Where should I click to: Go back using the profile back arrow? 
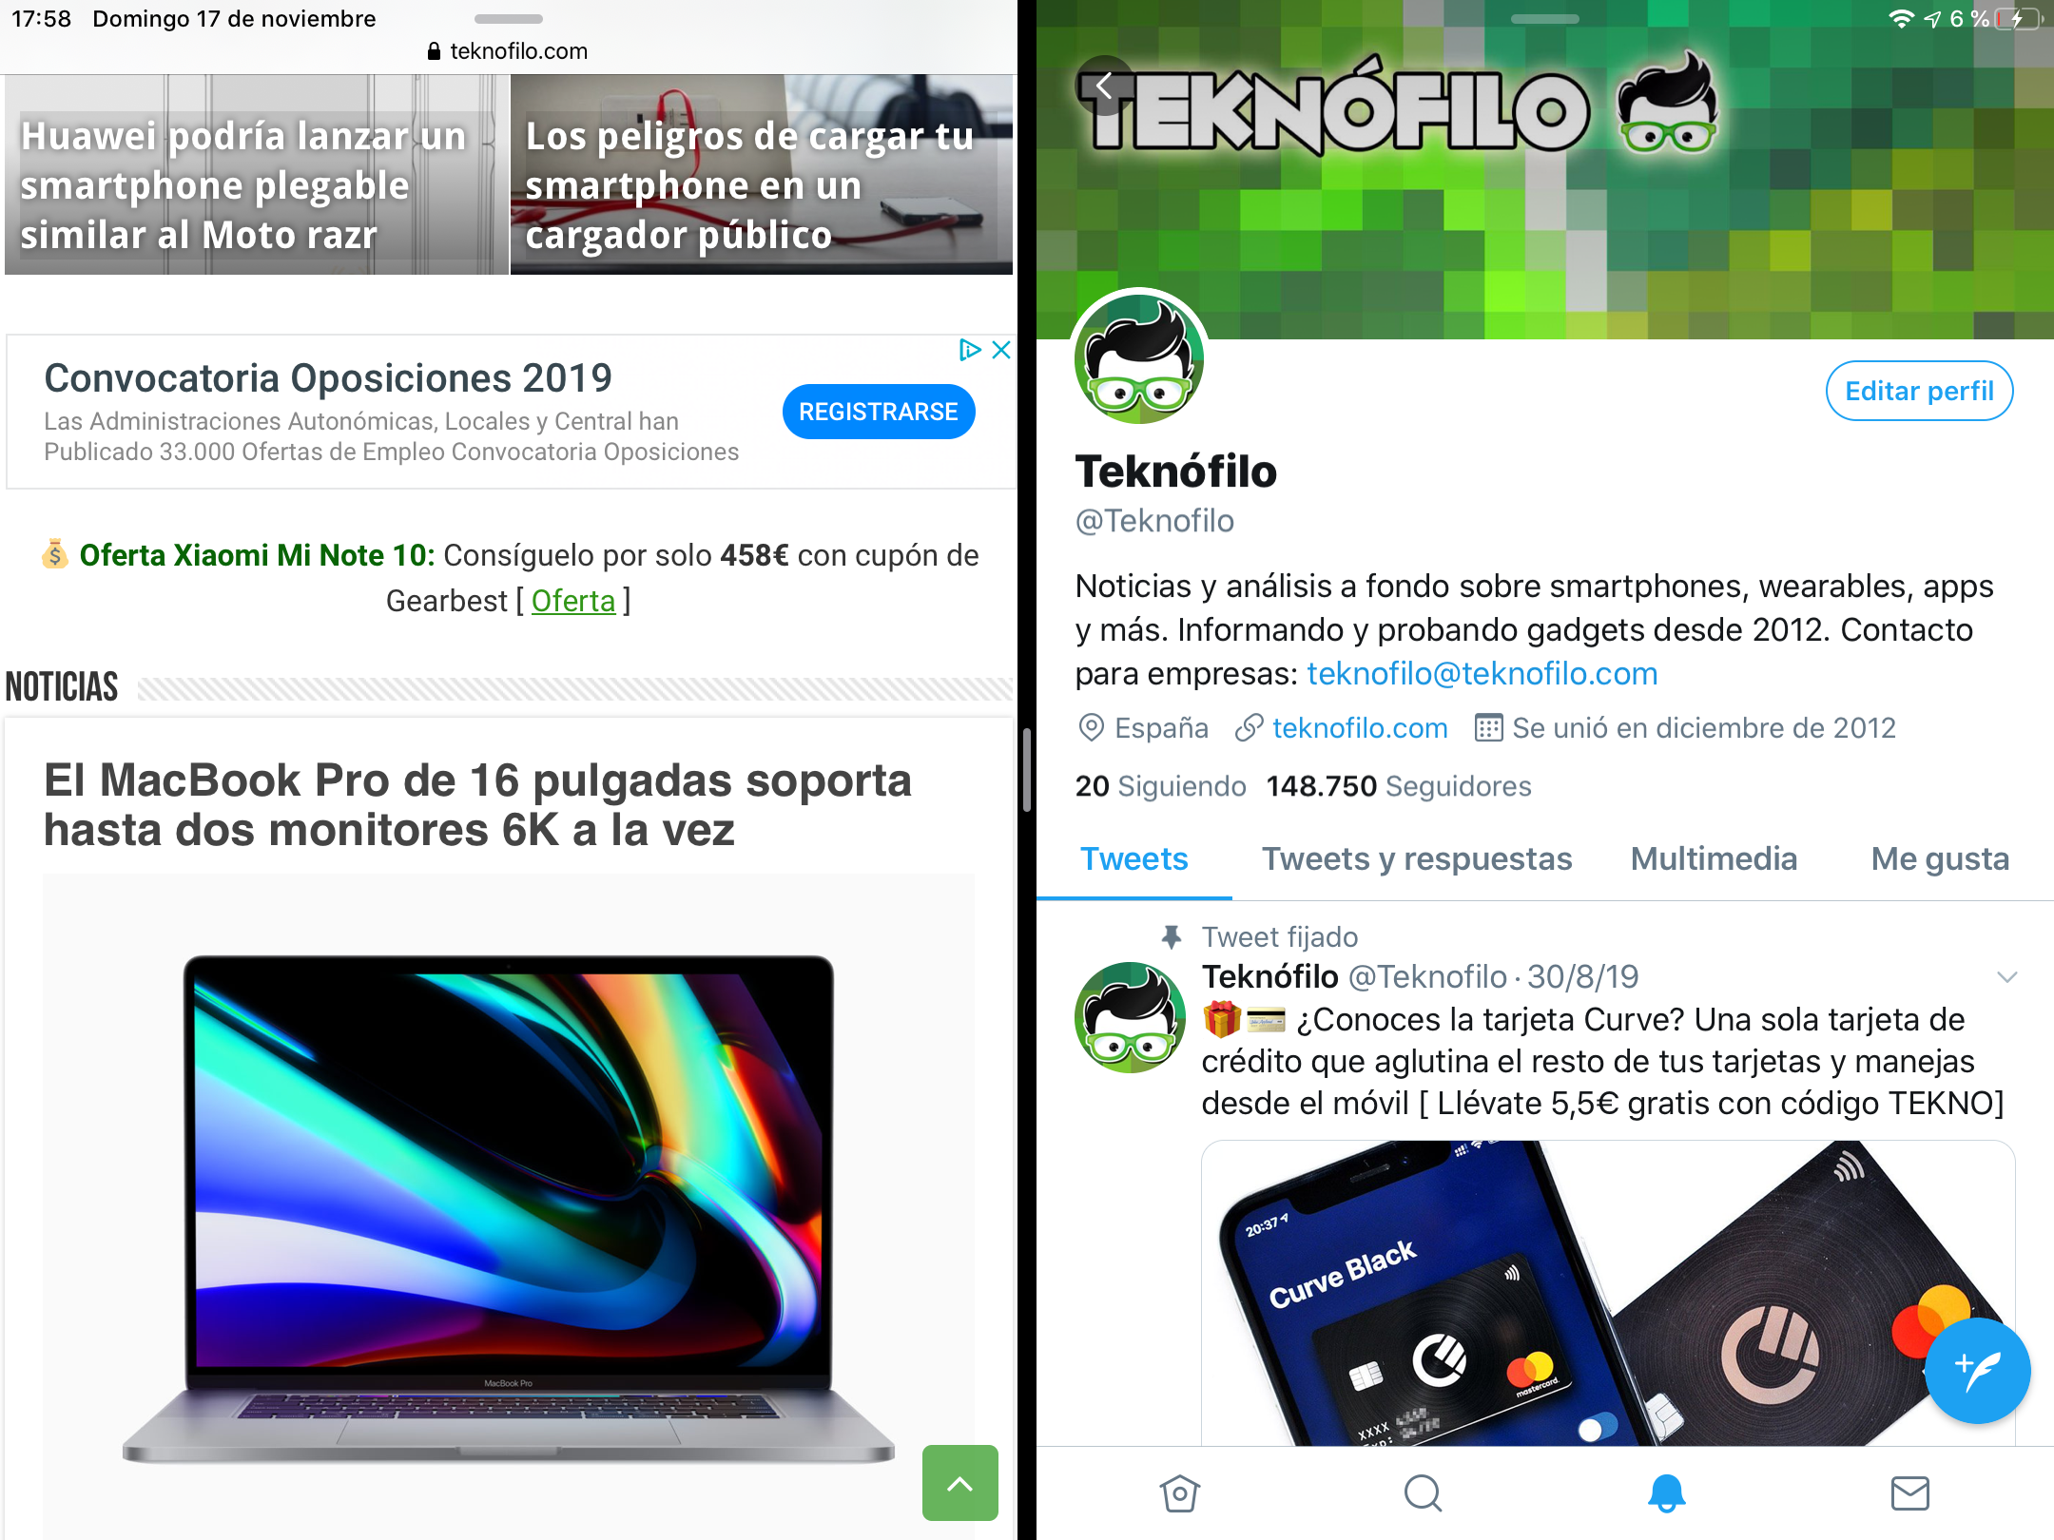tap(1104, 86)
